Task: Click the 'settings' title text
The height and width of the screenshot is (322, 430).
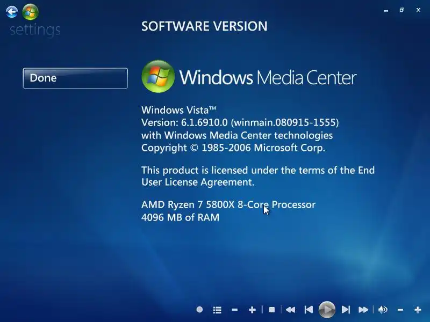Action: [x=35, y=30]
